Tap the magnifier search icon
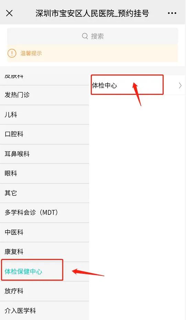This screenshot has height=320, width=186. point(85,36)
